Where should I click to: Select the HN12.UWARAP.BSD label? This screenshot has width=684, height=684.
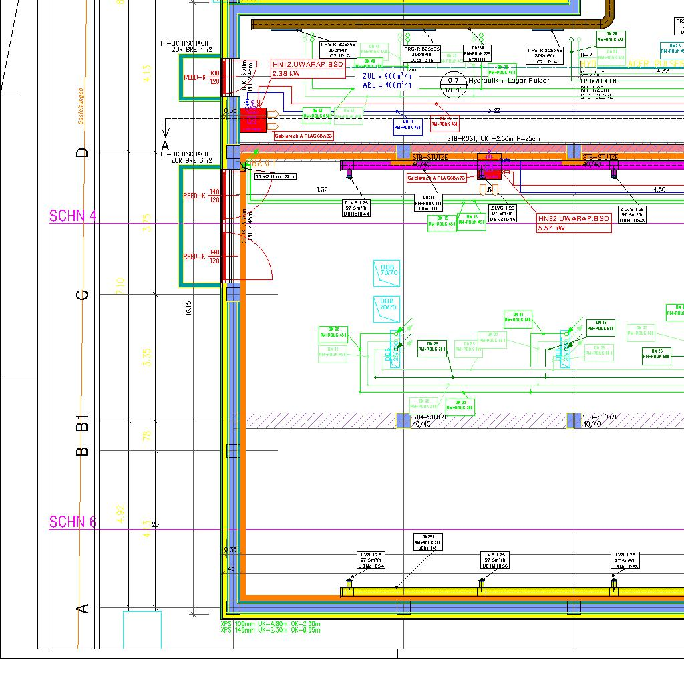(x=308, y=65)
